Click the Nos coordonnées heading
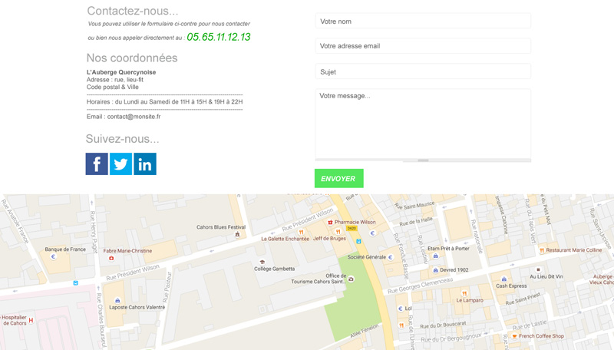 [x=132, y=58]
